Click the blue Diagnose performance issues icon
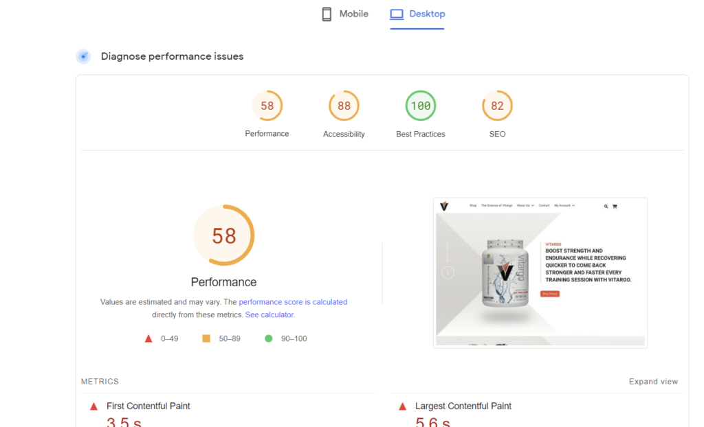Screen dimensions: 704x427 (x=83, y=56)
